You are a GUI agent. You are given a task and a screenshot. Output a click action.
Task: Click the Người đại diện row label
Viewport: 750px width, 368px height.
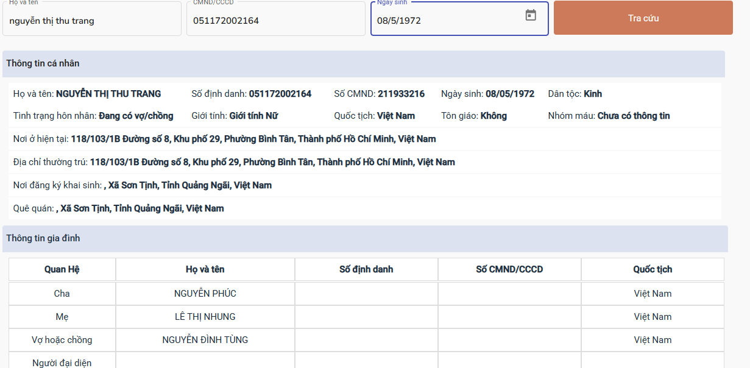tap(62, 363)
